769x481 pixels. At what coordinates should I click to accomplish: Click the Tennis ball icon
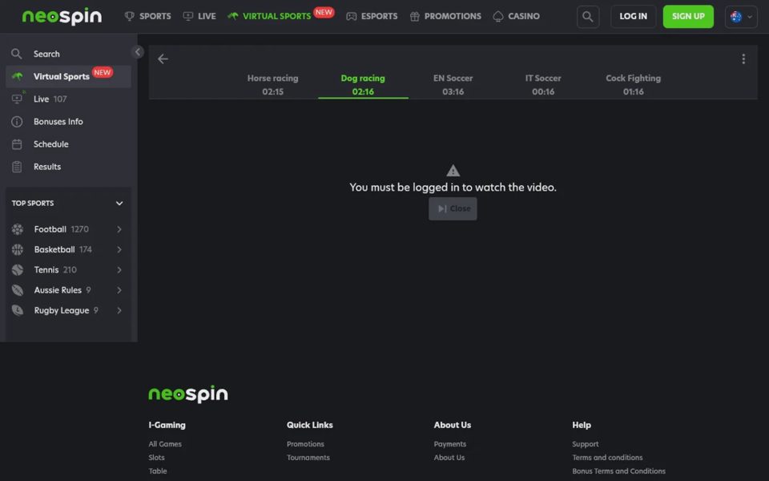pos(18,270)
